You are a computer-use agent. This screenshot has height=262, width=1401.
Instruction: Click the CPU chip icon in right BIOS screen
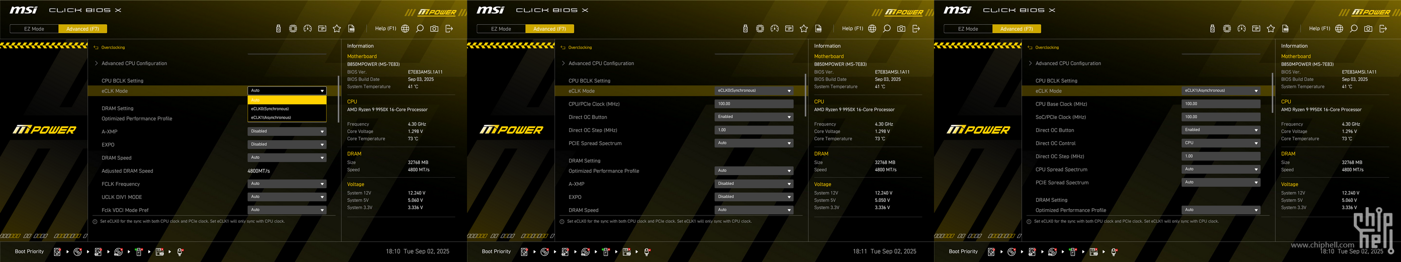(1227, 29)
